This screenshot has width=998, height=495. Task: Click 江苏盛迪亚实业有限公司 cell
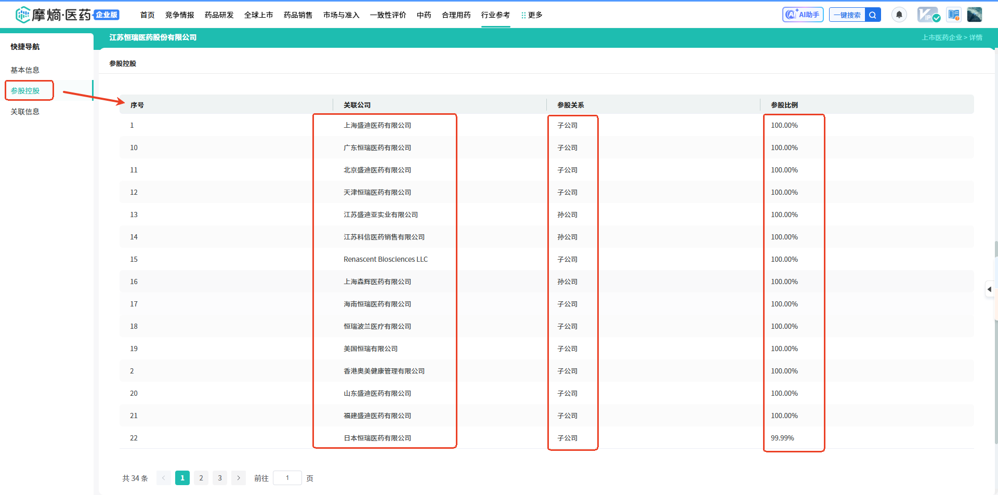(x=380, y=215)
